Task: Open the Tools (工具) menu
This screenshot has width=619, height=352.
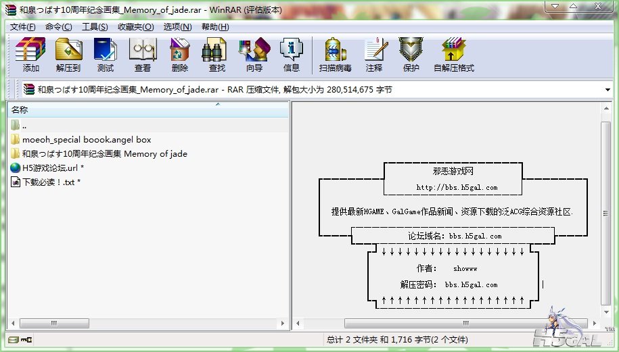Action: (95, 27)
